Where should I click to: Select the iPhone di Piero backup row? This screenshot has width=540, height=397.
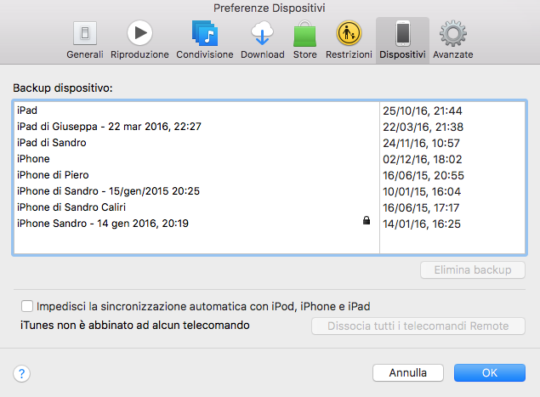pyautogui.click(x=270, y=175)
